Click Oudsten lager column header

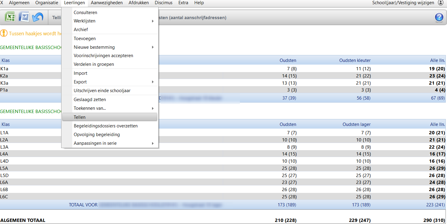point(356,124)
